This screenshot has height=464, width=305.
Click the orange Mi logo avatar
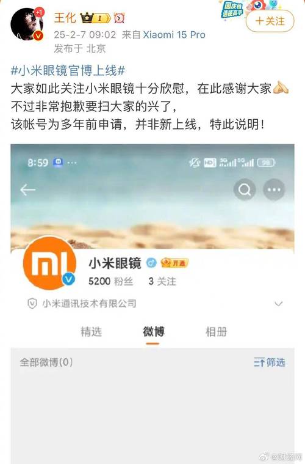tap(49, 263)
